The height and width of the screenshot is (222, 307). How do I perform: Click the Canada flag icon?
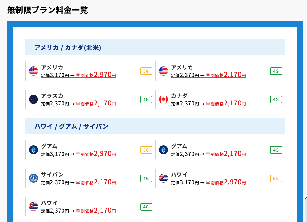point(163,99)
